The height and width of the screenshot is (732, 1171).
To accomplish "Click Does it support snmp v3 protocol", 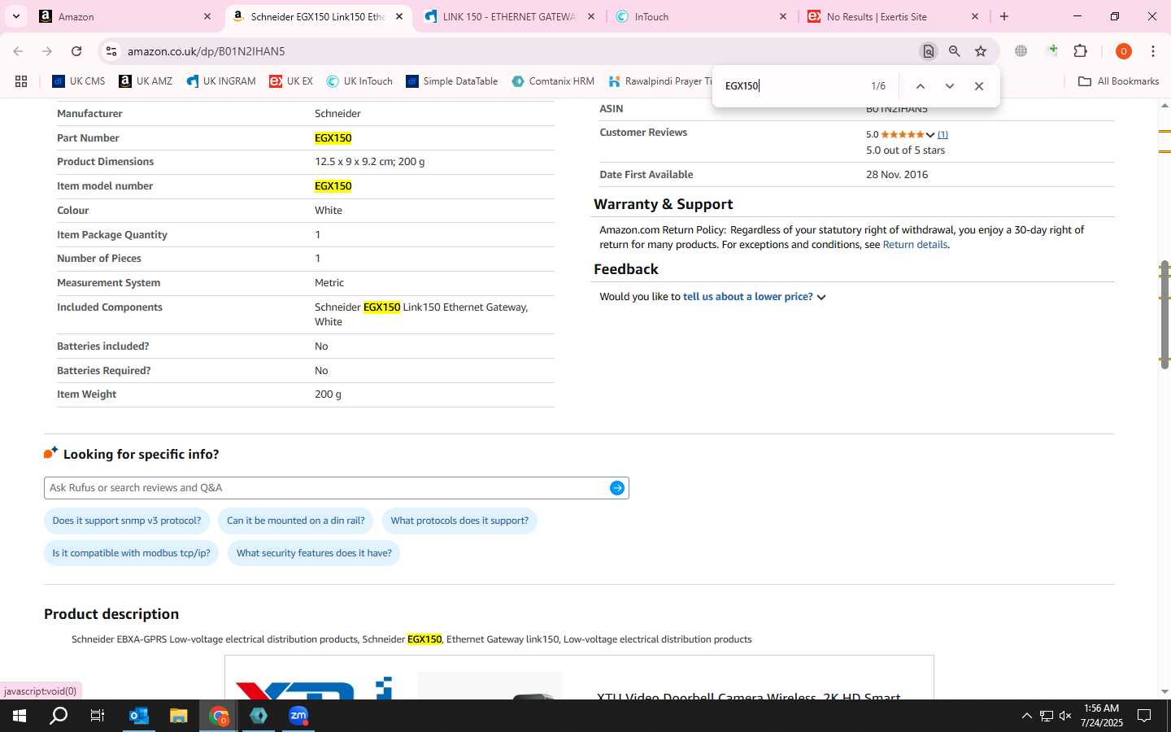I will (x=127, y=521).
